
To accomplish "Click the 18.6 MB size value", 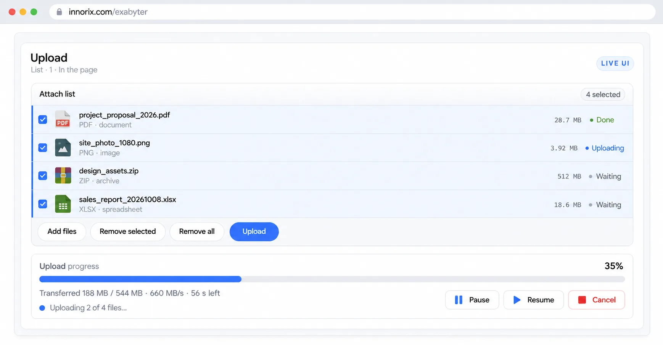I will [x=568, y=205].
